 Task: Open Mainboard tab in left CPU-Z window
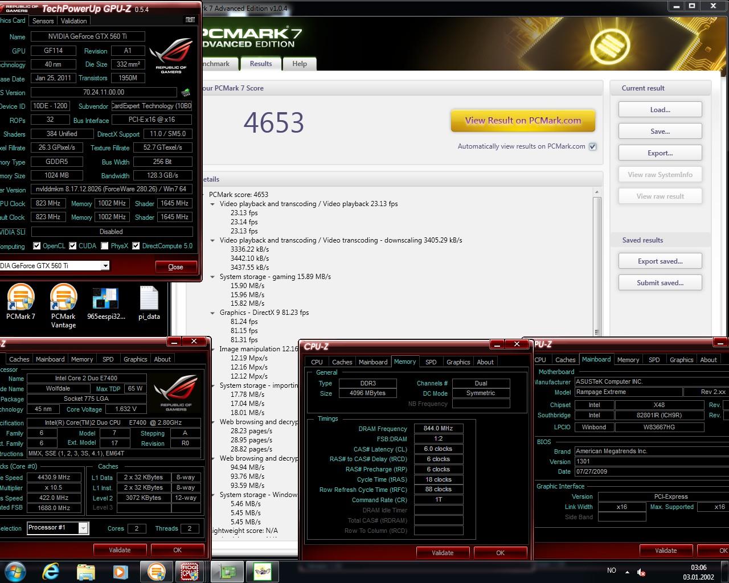click(50, 359)
